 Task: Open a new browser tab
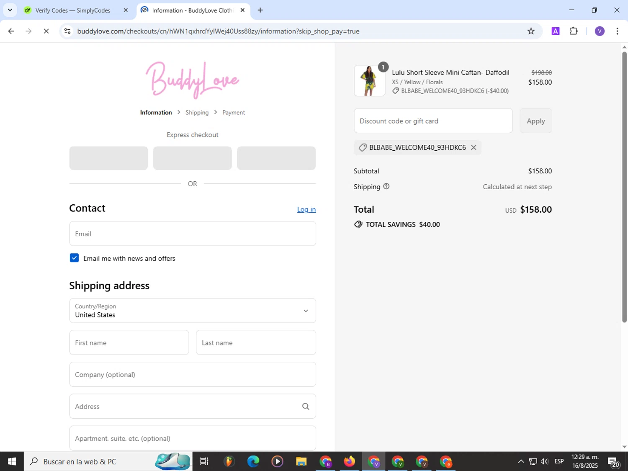pos(260,10)
